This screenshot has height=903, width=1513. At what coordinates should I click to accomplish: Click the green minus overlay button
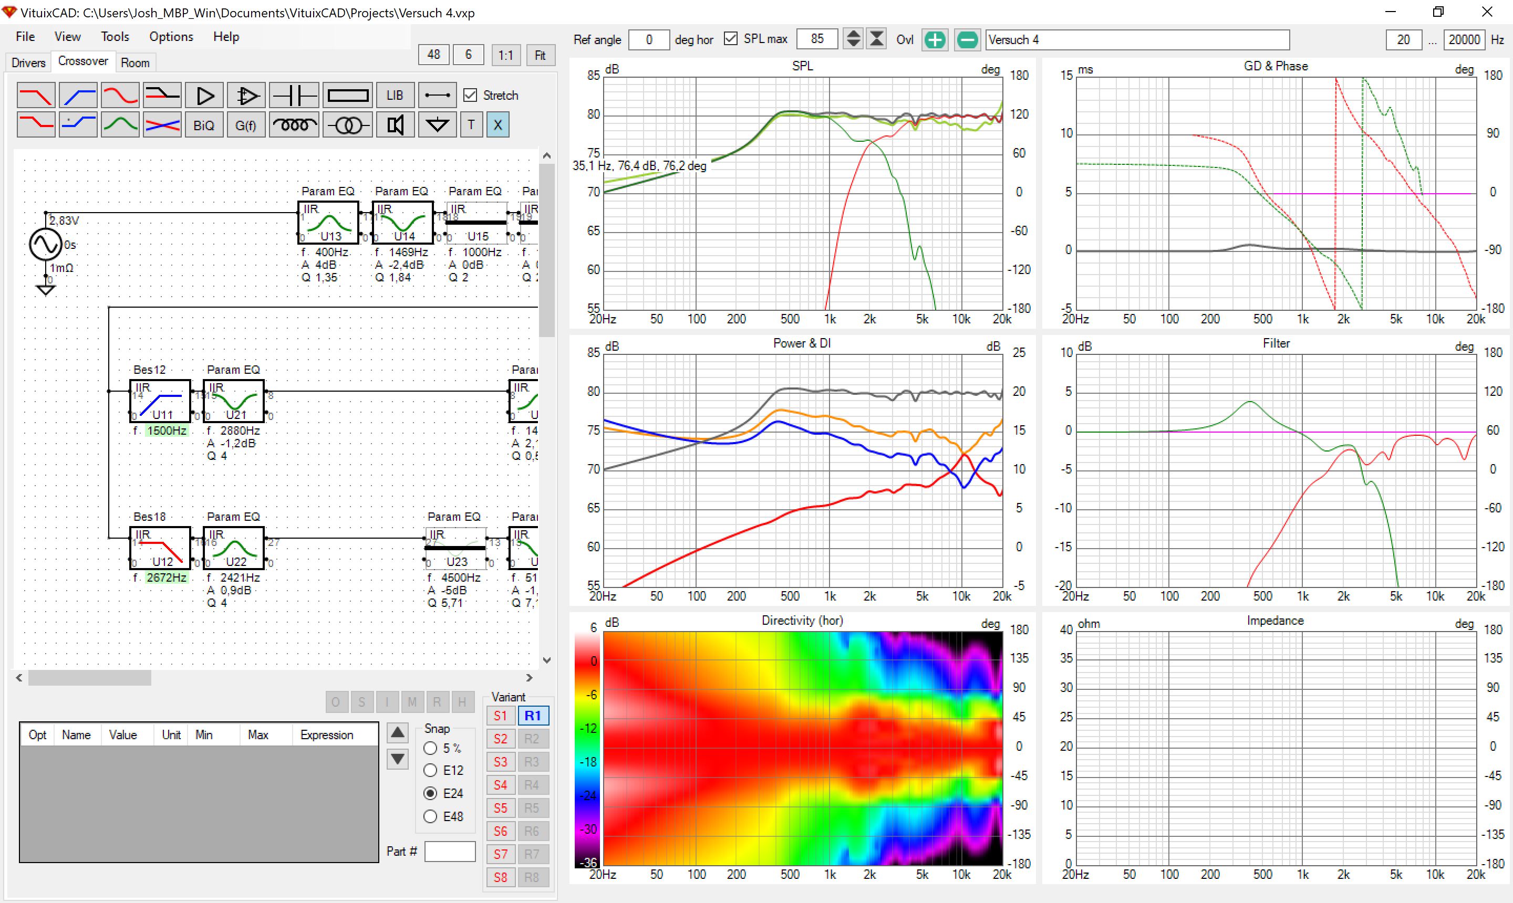tap(967, 39)
